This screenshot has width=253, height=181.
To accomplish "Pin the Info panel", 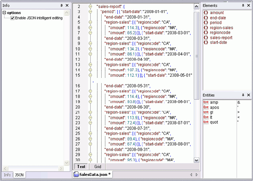I will click(x=62, y=5).
